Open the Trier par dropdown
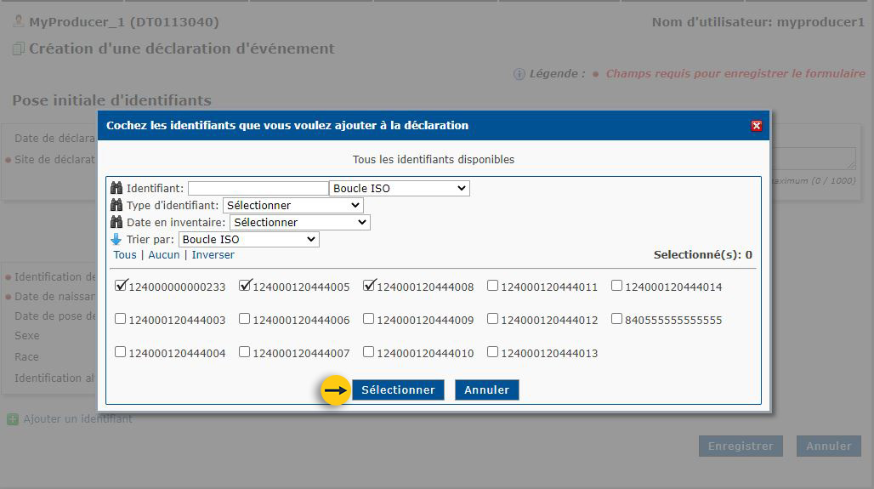This screenshot has height=489, width=874. (x=248, y=240)
